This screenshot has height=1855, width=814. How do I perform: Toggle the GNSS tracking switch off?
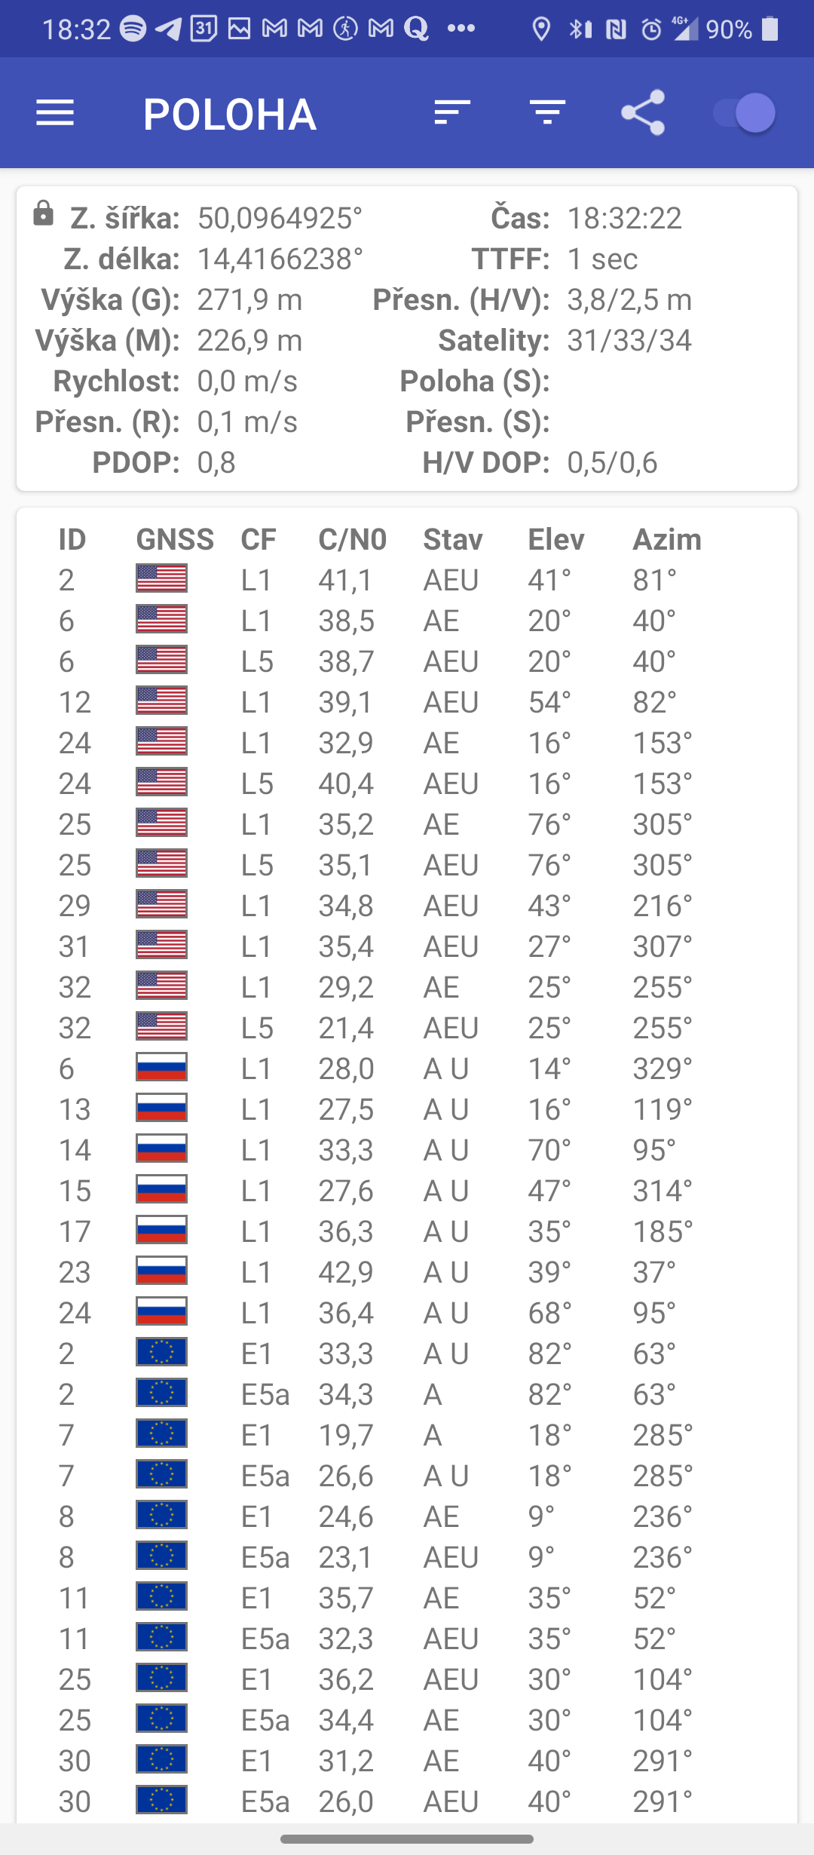(x=745, y=113)
